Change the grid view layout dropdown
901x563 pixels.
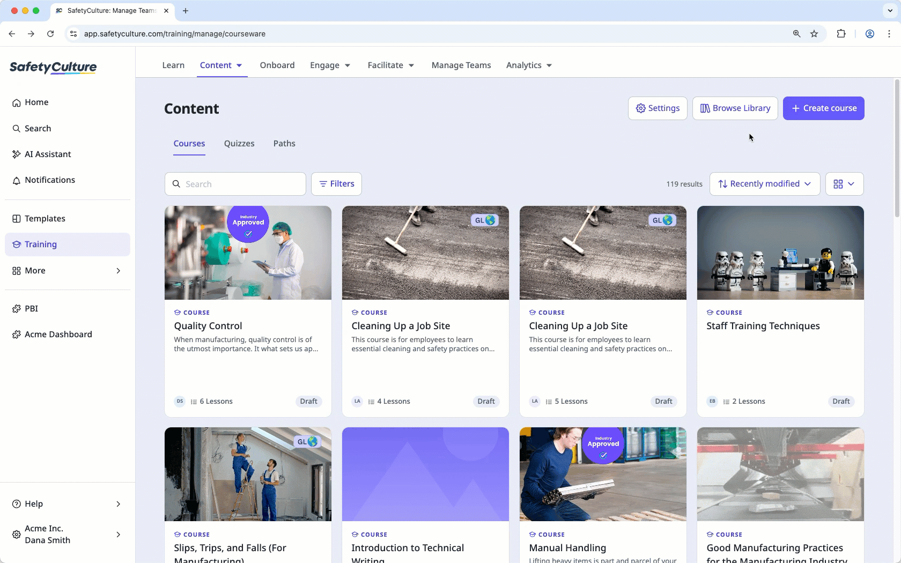point(844,184)
